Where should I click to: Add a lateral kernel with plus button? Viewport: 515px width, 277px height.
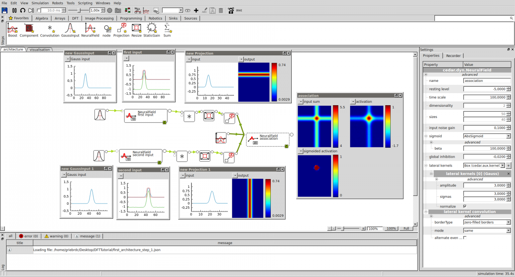pos(508,165)
